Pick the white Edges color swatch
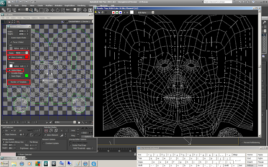The image size is (268, 167). coord(11,66)
